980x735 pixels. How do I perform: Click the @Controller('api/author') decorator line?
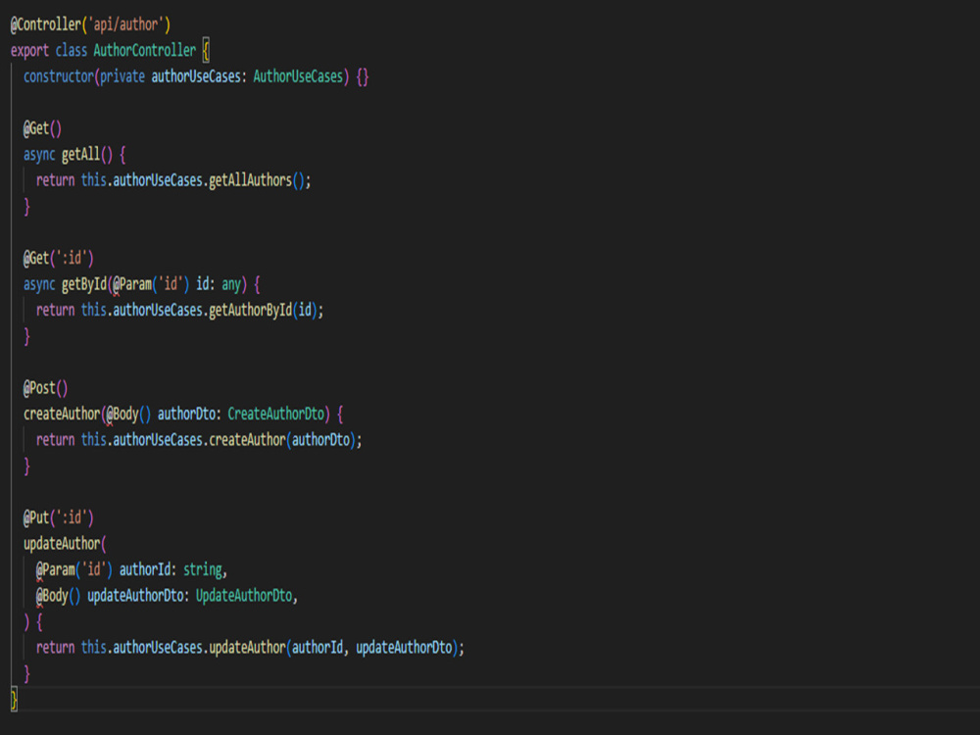90,24
